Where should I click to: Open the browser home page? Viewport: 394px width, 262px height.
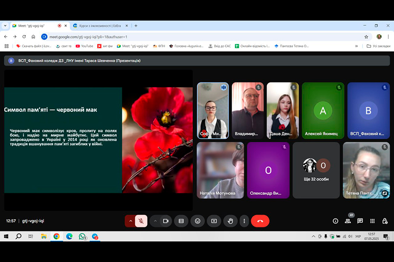[33, 37]
